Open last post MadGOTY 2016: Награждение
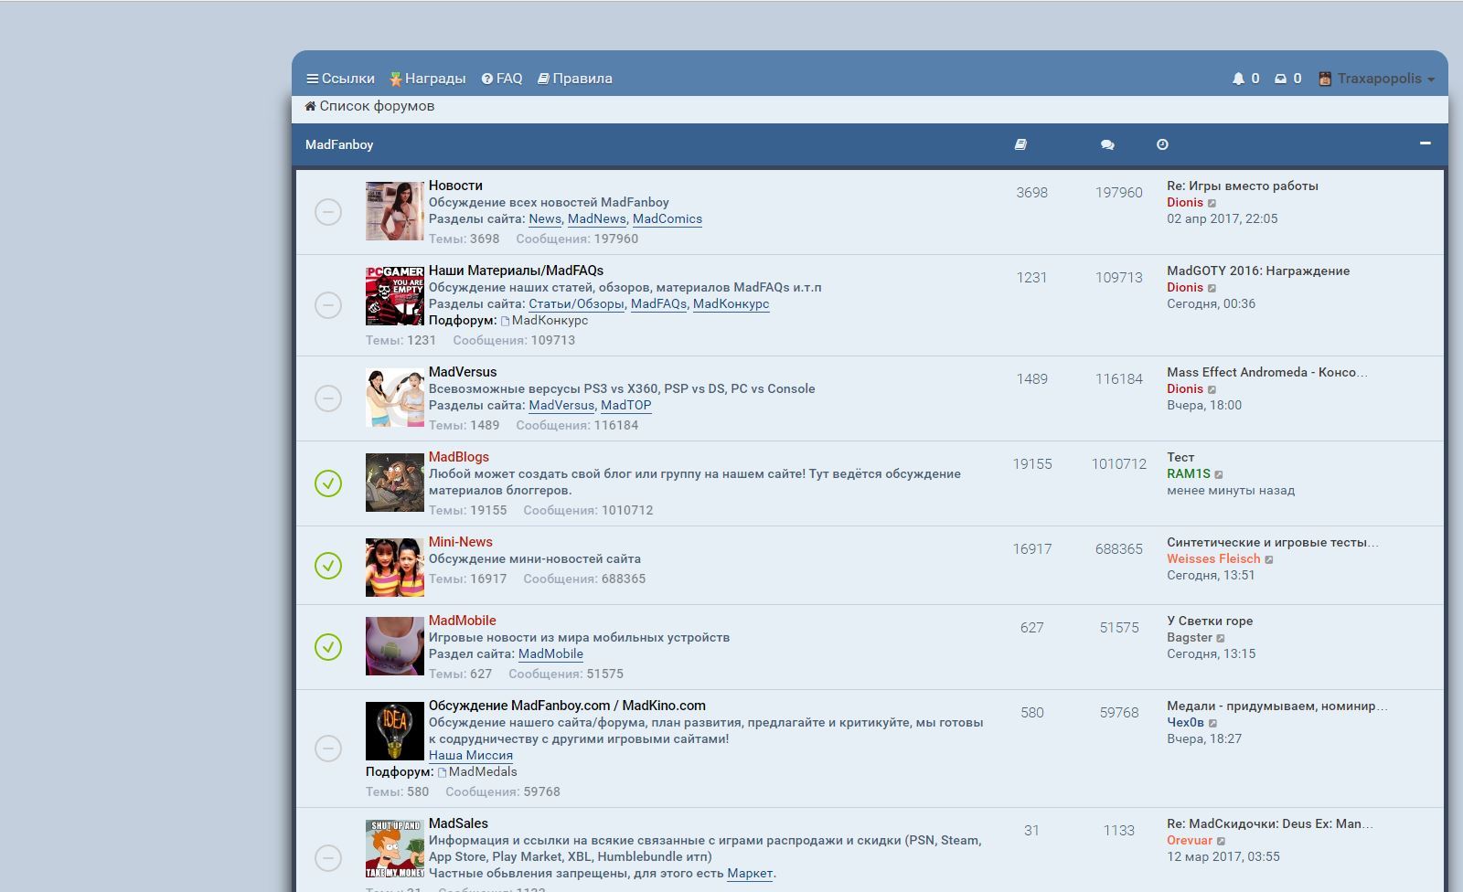 coord(1258,271)
